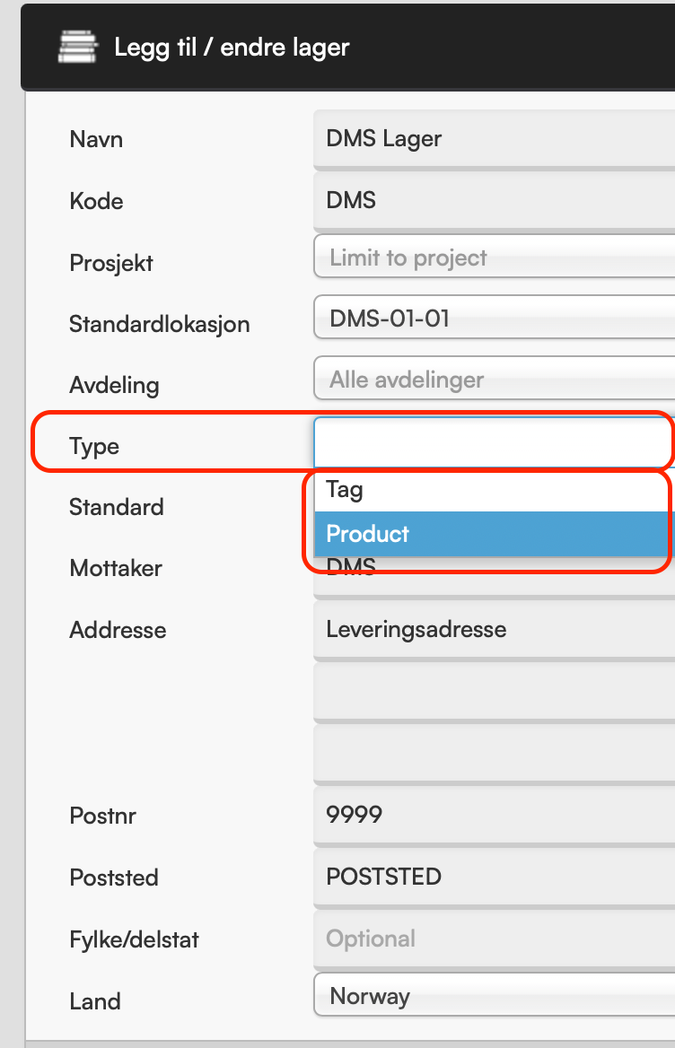Click the Navn field containing DMS Lager
This screenshot has width=675, height=1048.
tap(494, 139)
